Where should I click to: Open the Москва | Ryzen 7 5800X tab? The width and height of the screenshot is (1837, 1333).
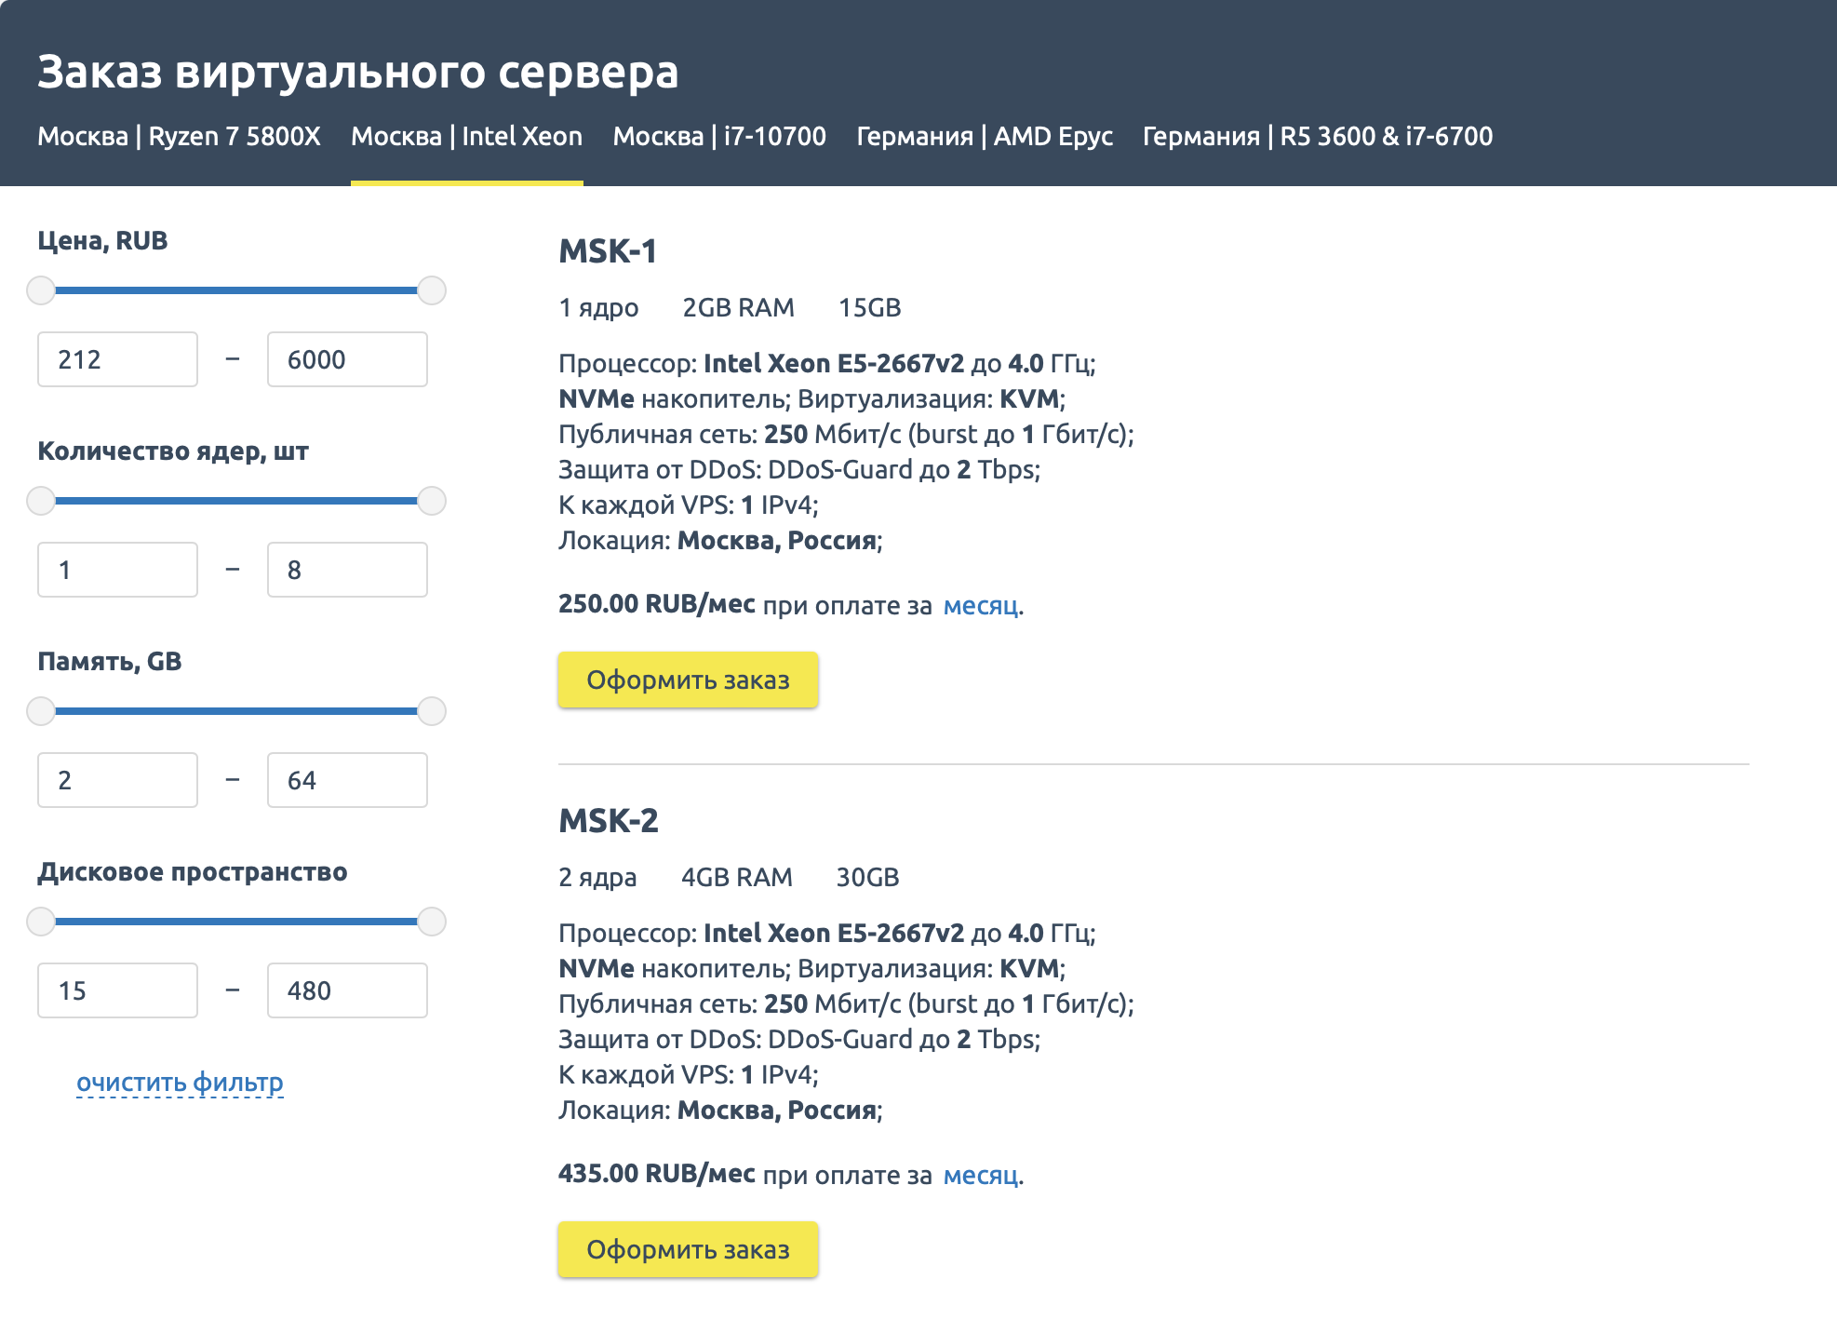pyautogui.click(x=179, y=137)
